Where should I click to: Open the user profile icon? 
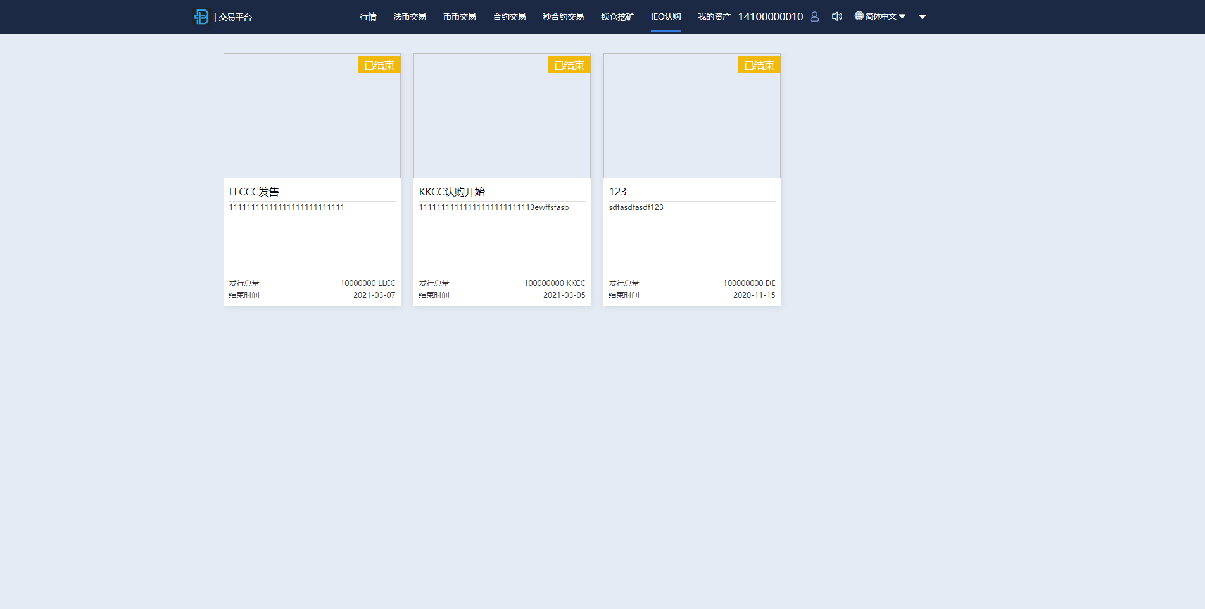[814, 16]
